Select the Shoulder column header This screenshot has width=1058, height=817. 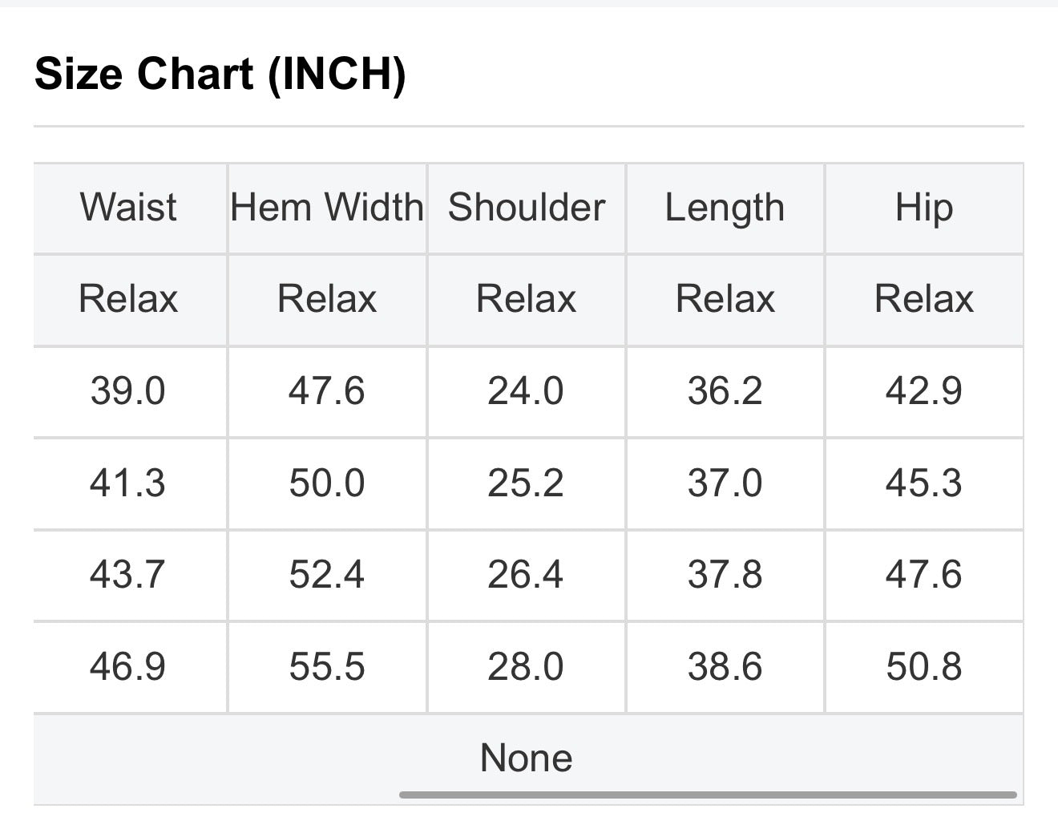526,208
